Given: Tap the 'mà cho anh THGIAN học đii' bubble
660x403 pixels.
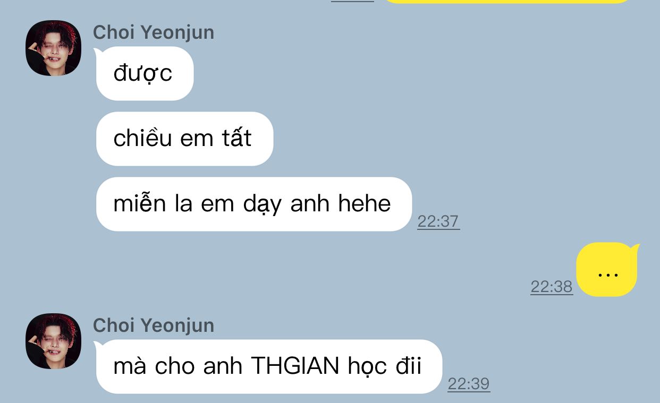Looking at the screenshot, I should (269, 366).
